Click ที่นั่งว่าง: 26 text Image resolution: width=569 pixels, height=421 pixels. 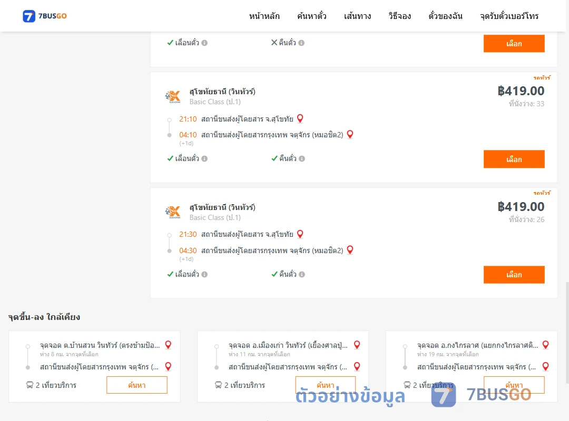coord(526,219)
